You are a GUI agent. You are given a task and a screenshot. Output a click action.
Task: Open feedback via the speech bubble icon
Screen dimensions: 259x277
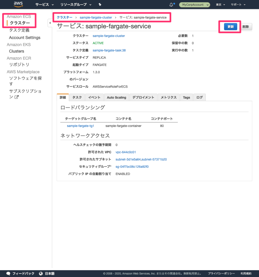coord(8,273)
